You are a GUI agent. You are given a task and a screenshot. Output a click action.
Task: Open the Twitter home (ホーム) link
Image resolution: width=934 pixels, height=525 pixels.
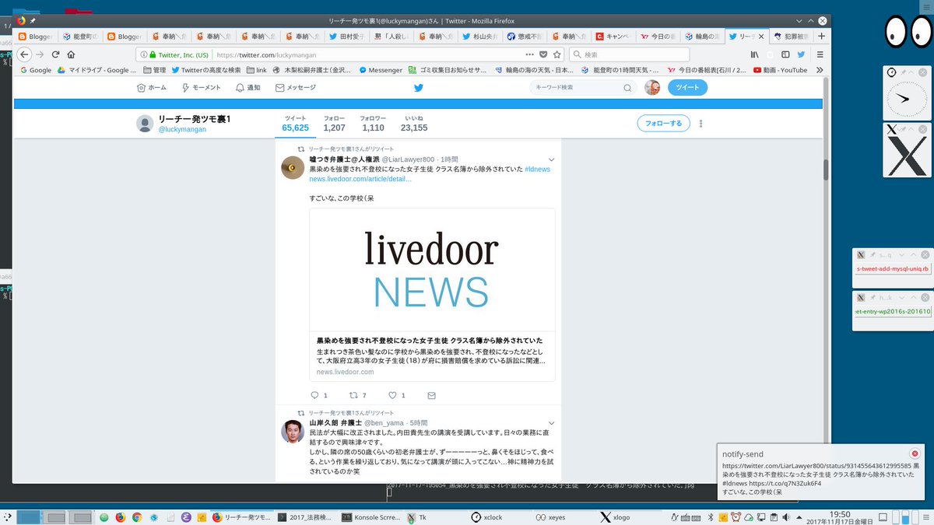click(152, 88)
